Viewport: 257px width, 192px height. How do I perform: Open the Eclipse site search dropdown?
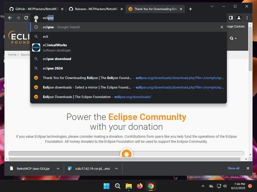233,38
